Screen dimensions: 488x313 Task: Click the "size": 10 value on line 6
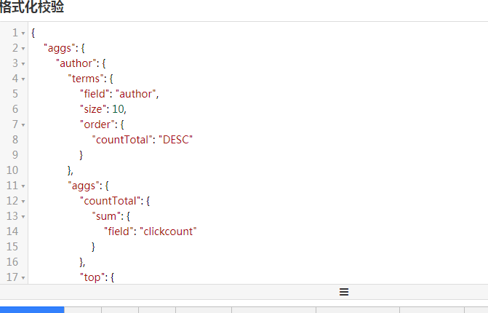pyautogui.click(x=118, y=109)
